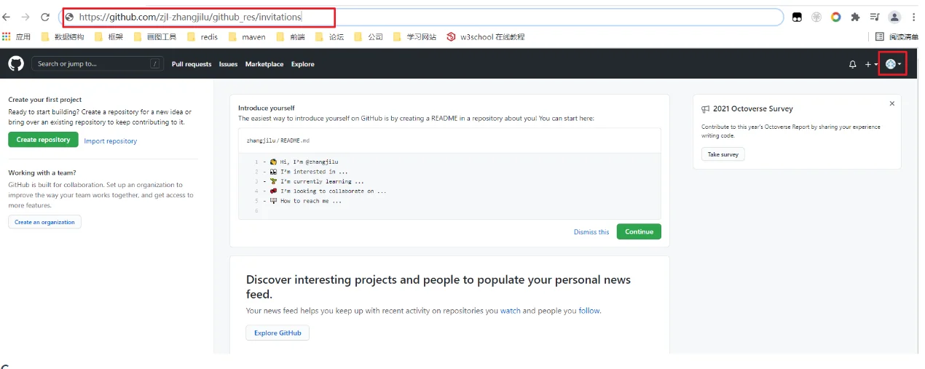Click the browser back arrow
The image size is (925, 369).
tap(7, 17)
